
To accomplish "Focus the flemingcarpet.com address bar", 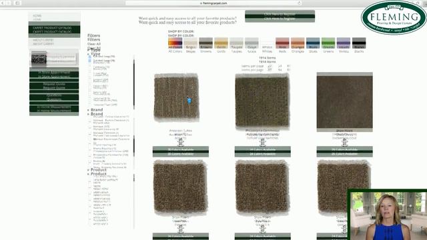I will (x=213, y=3).
